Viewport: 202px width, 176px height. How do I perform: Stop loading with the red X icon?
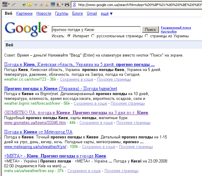[41, 5]
